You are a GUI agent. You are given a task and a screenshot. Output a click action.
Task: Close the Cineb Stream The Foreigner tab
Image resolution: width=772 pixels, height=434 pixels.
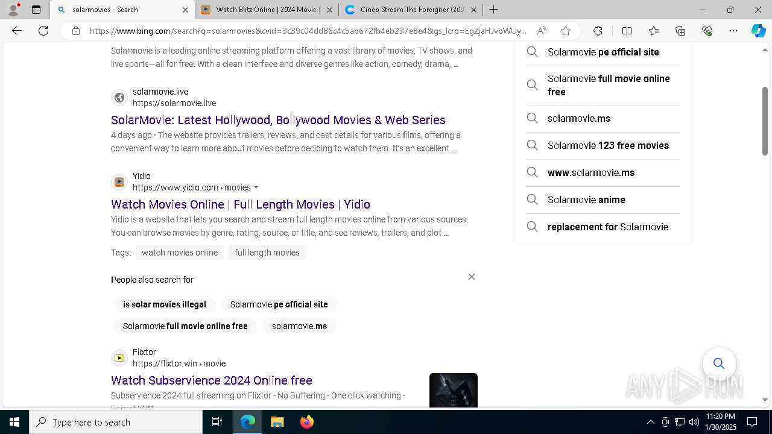pyautogui.click(x=473, y=10)
